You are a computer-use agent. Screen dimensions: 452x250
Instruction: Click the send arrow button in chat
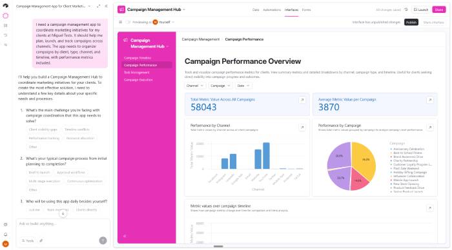tap(103, 240)
